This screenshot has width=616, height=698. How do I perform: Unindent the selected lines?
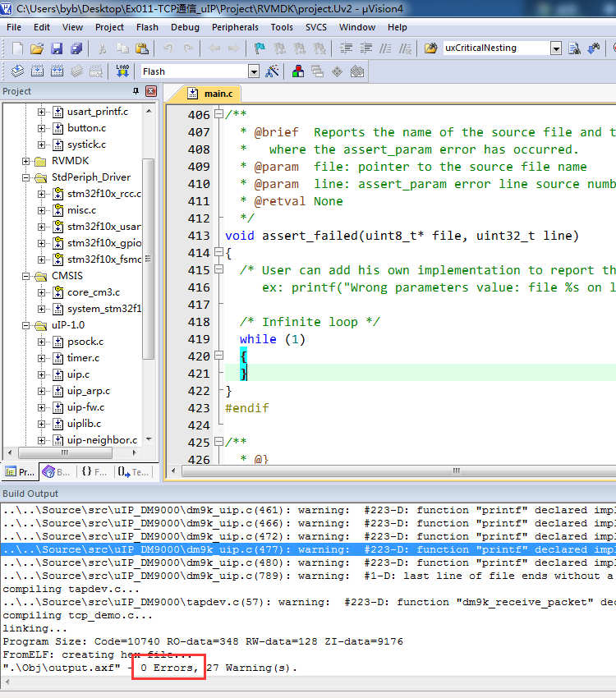pos(365,48)
